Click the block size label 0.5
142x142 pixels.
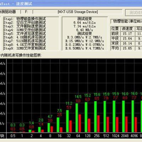[13, 136]
